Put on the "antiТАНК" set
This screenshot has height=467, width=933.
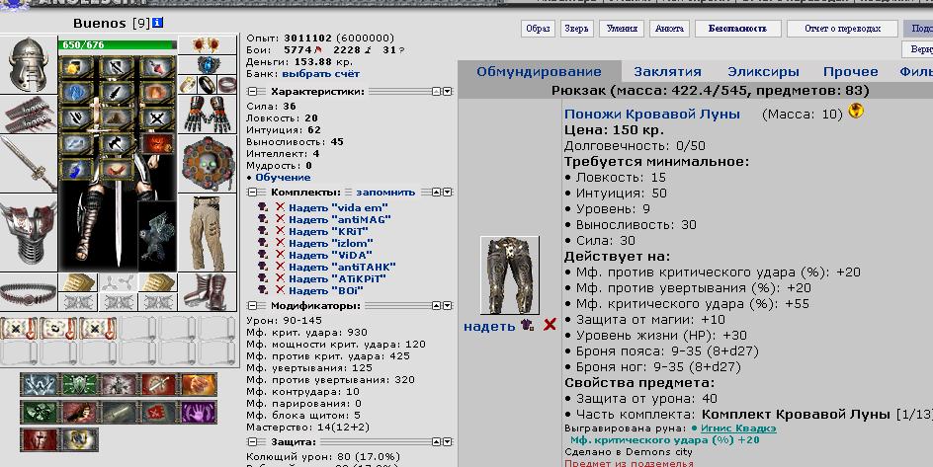[x=342, y=267]
